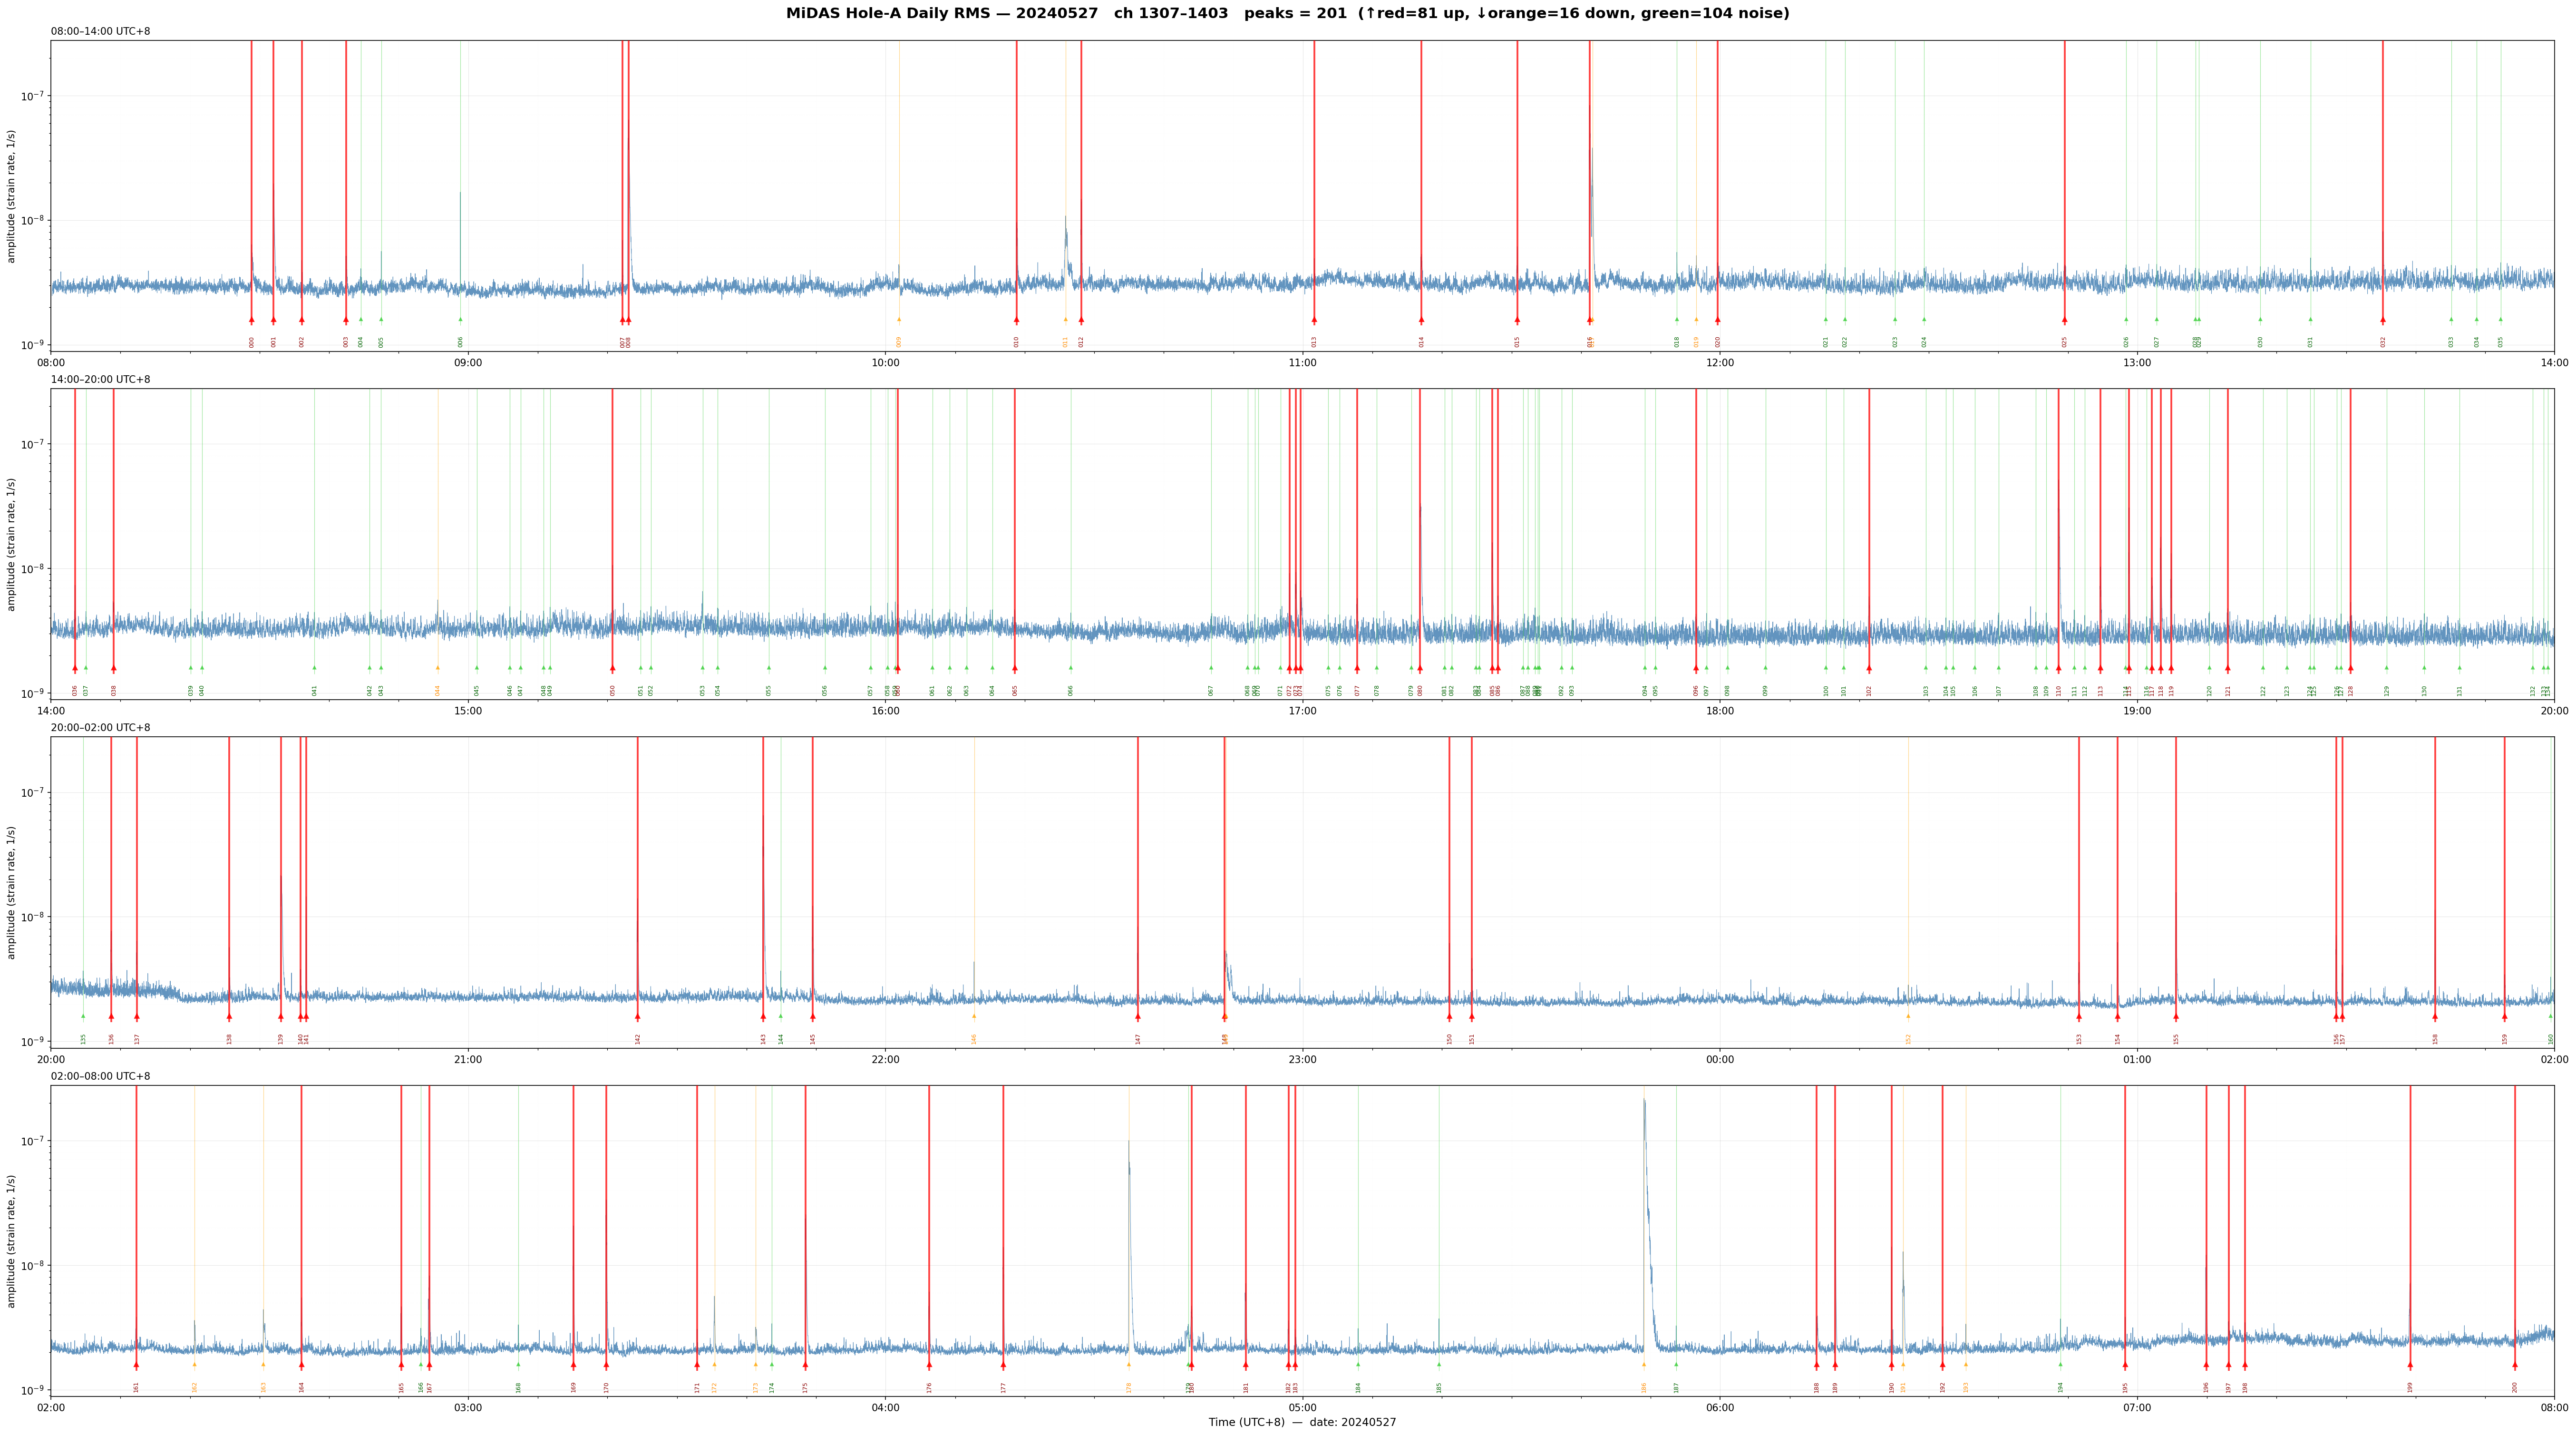Click the "03:00" x-axis tick label
This screenshot has height=1435, width=2576.
click(x=468, y=1408)
